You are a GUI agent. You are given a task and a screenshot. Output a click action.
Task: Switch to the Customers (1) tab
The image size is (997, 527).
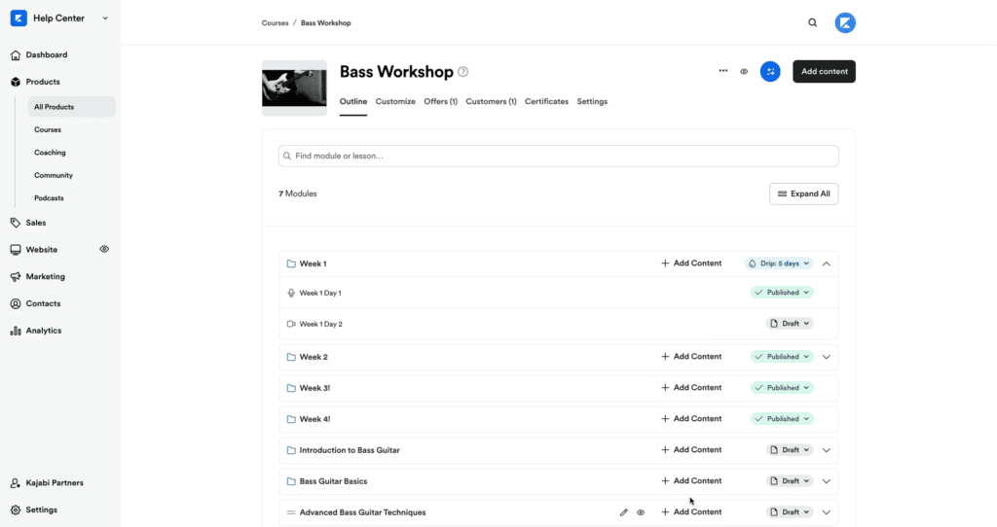pos(491,101)
